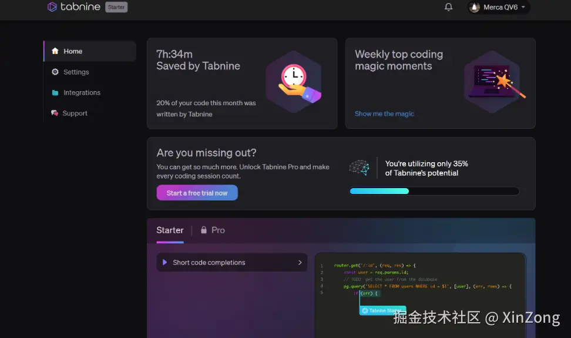Click the Tabnine Starter suggestion tag

coord(382,310)
